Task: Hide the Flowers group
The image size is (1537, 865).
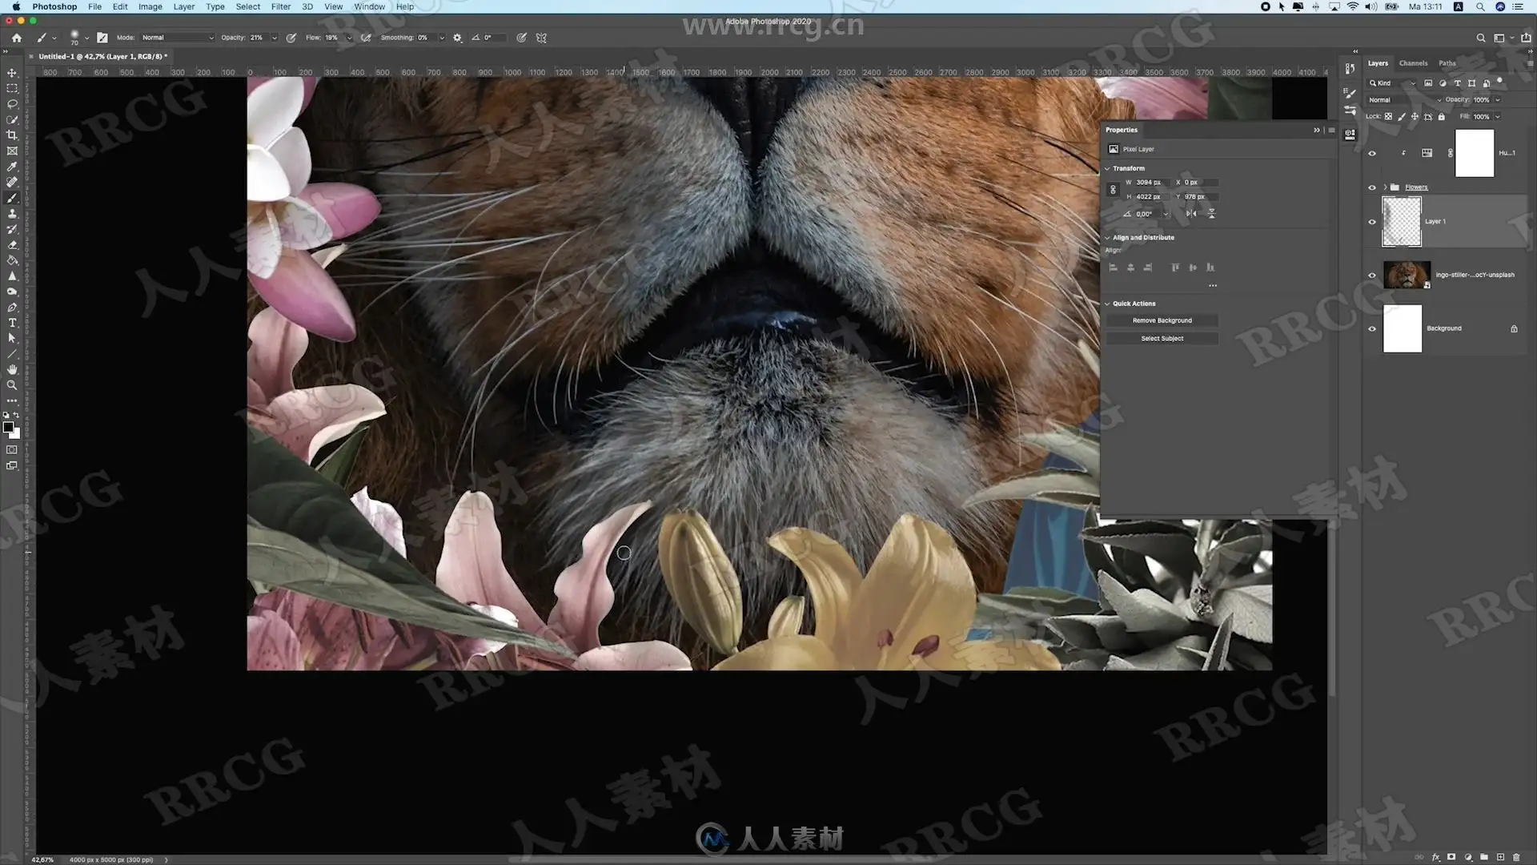Action: pyautogui.click(x=1372, y=187)
